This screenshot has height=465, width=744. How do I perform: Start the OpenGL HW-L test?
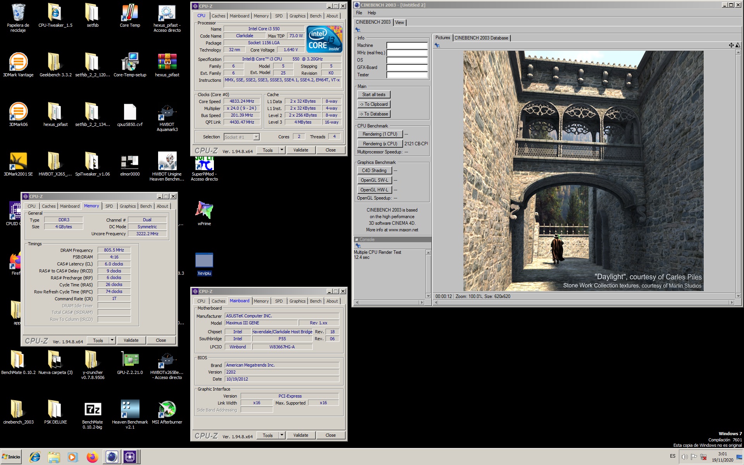tap(374, 190)
